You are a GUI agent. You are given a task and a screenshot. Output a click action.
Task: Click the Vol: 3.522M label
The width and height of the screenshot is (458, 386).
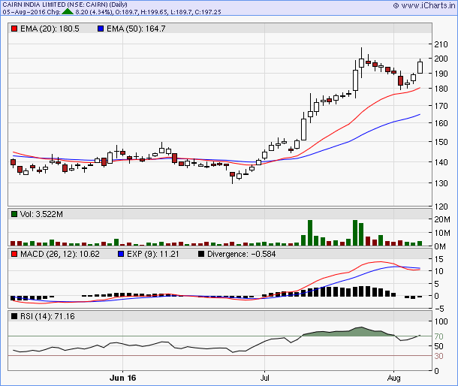pyautogui.click(x=41, y=214)
